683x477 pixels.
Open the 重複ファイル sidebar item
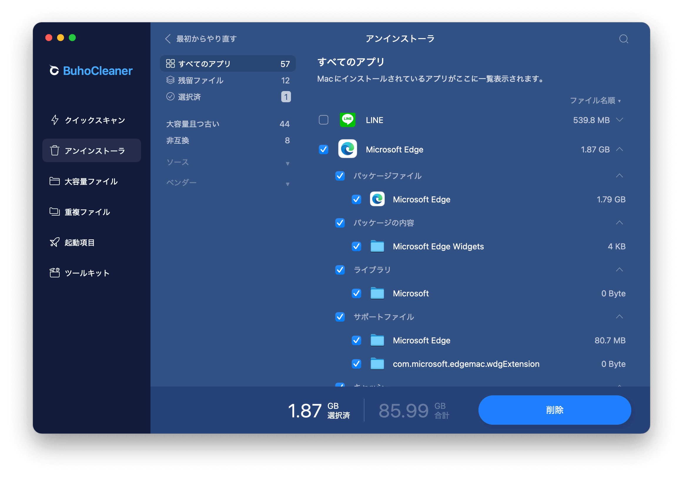[92, 212]
